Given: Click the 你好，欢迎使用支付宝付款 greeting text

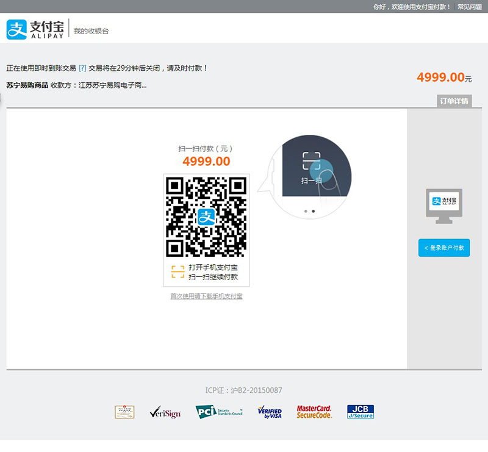Looking at the screenshot, I should 412,7.
